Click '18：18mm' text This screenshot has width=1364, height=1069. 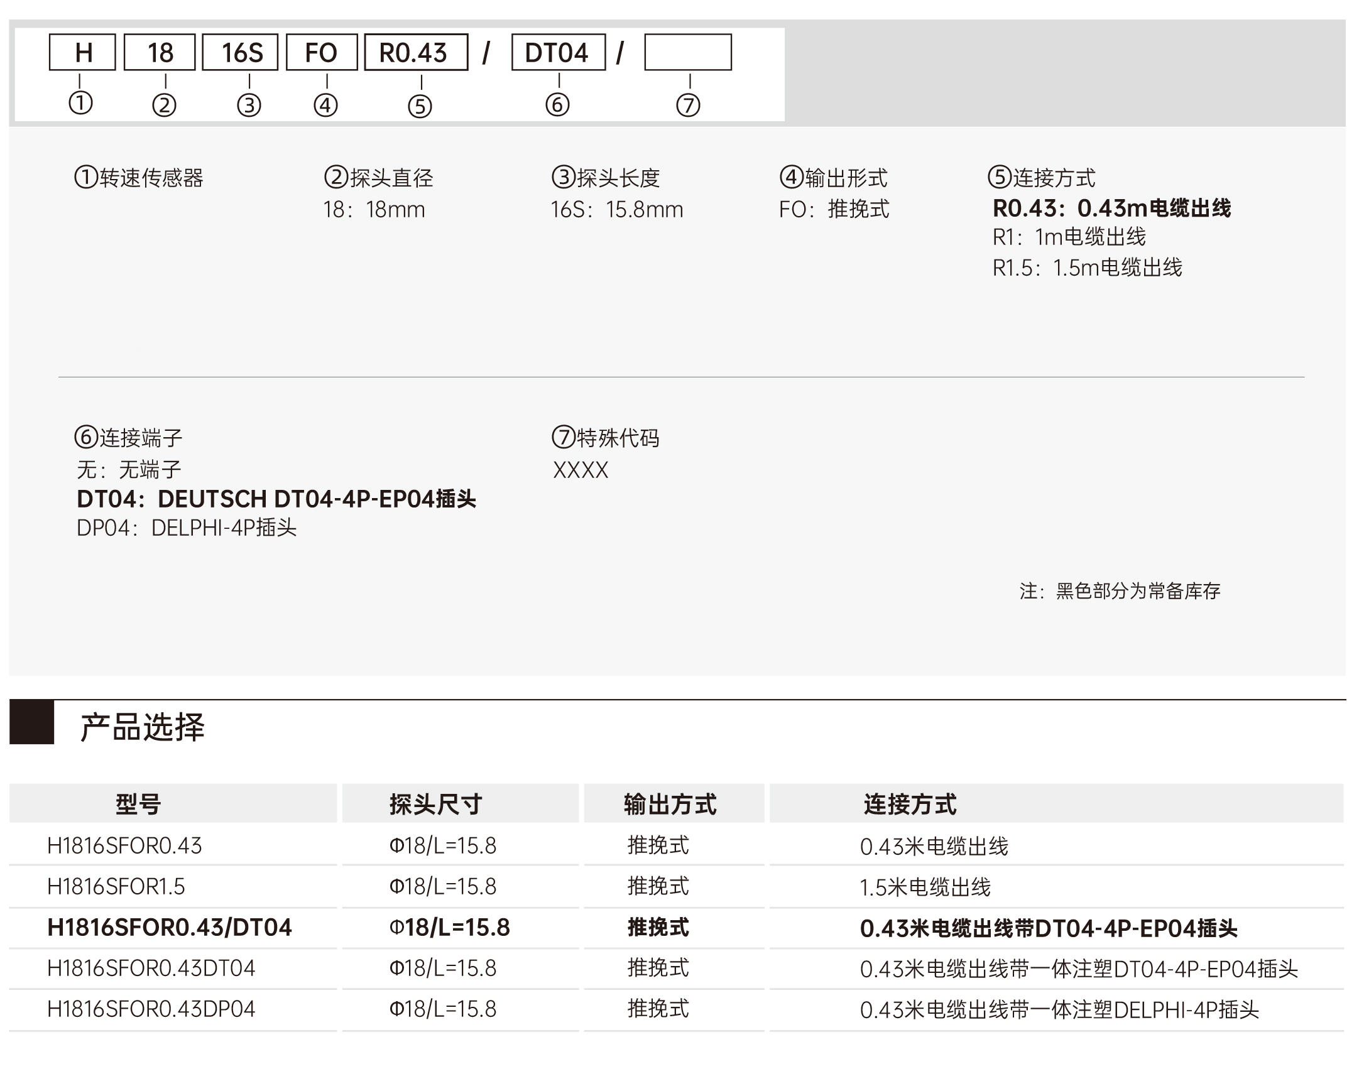[x=374, y=210]
